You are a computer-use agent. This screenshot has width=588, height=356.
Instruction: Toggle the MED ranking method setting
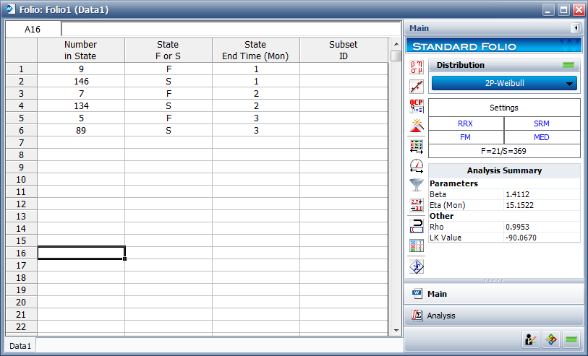[542, 137]
